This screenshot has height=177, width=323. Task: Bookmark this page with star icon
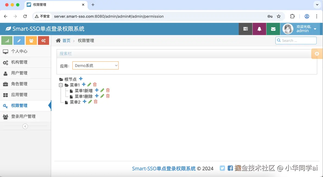[x=279, y=16]
